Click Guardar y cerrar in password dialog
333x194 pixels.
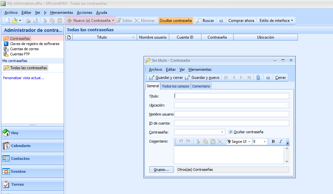166,78
